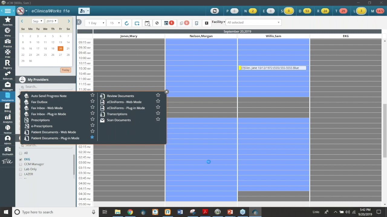
Task: Unstar Patient Documents - Plug-in Mode
Action: click(x=92, y=137)
